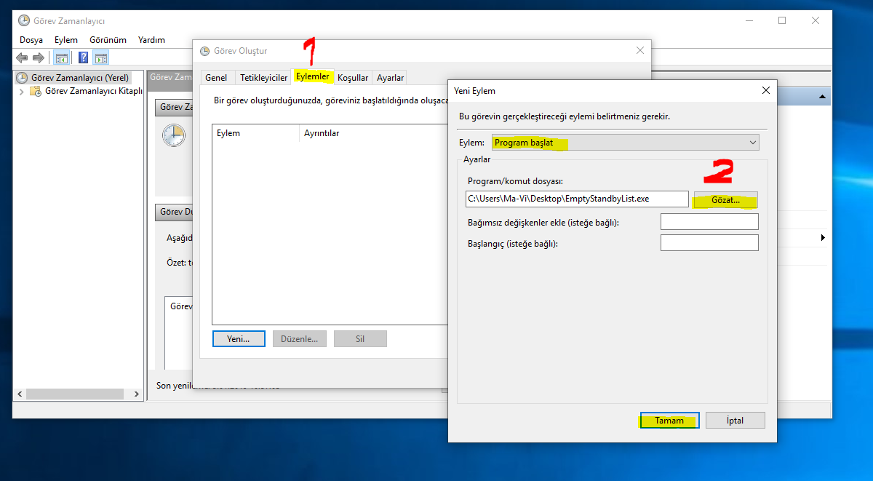Click the Program/komut dosyası path field
This screenshot has height=481, width=873.
[577, 199]
